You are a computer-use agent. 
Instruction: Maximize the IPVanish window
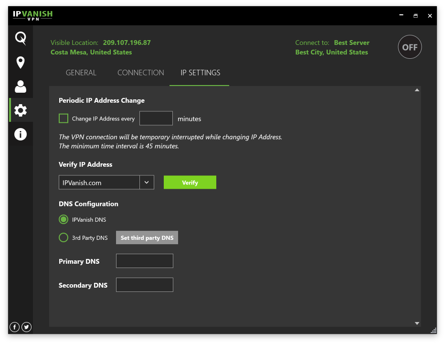point(415,16)
